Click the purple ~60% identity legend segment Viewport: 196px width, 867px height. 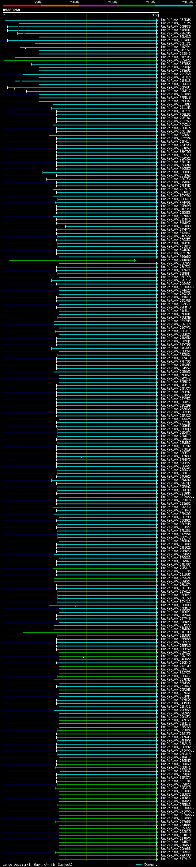coord(98,6)
